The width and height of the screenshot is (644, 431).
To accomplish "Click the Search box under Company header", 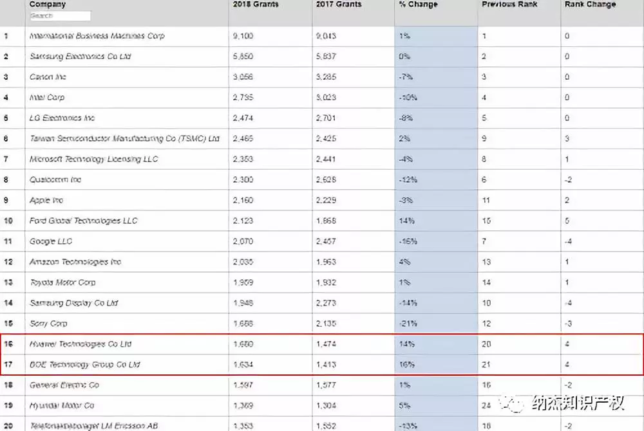I will click(60, 15).
